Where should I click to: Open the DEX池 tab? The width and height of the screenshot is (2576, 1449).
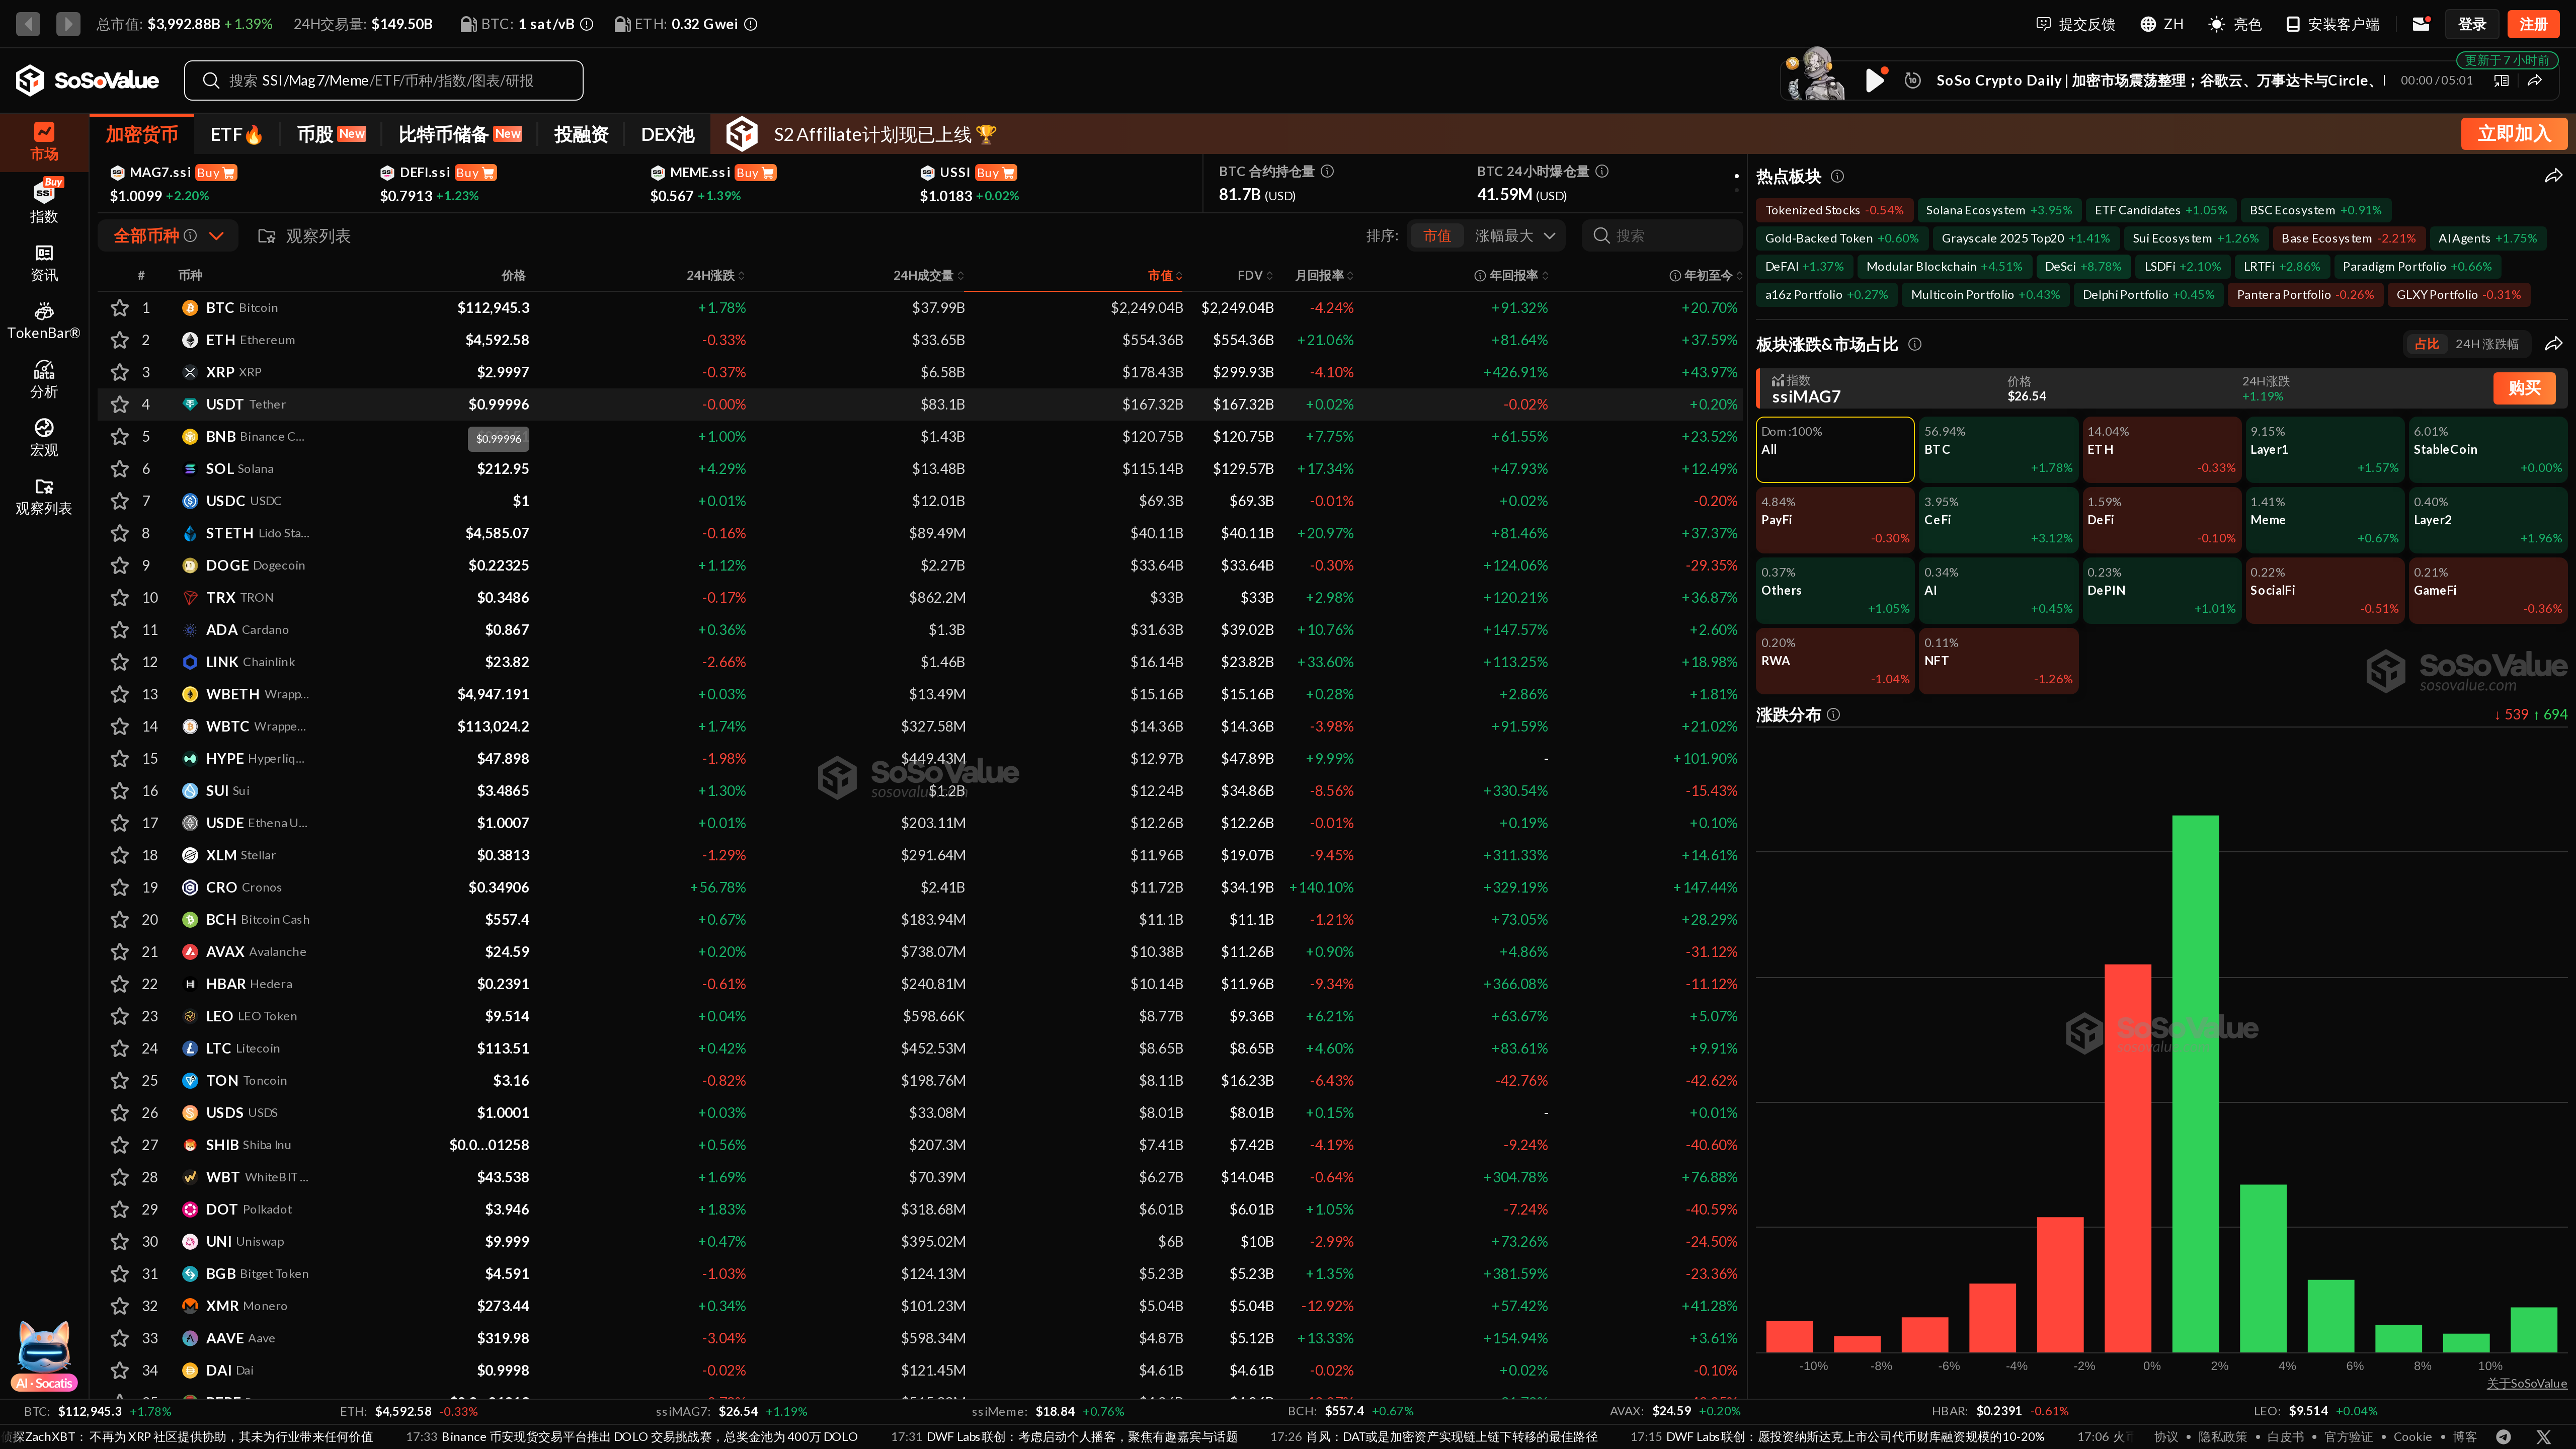(667, 134)
